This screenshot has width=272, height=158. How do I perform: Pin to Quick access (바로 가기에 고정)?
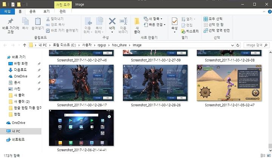point(11,26)
